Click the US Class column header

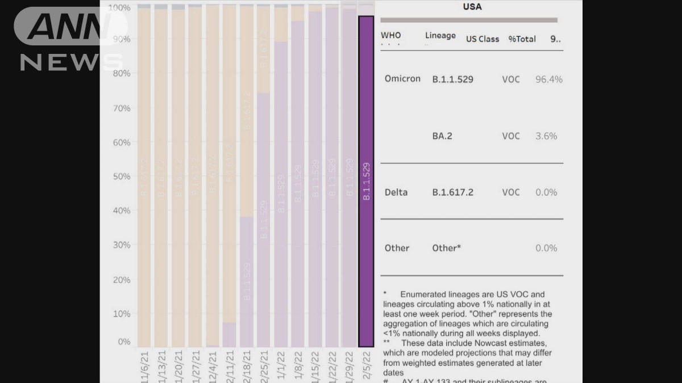pos(483,39)
